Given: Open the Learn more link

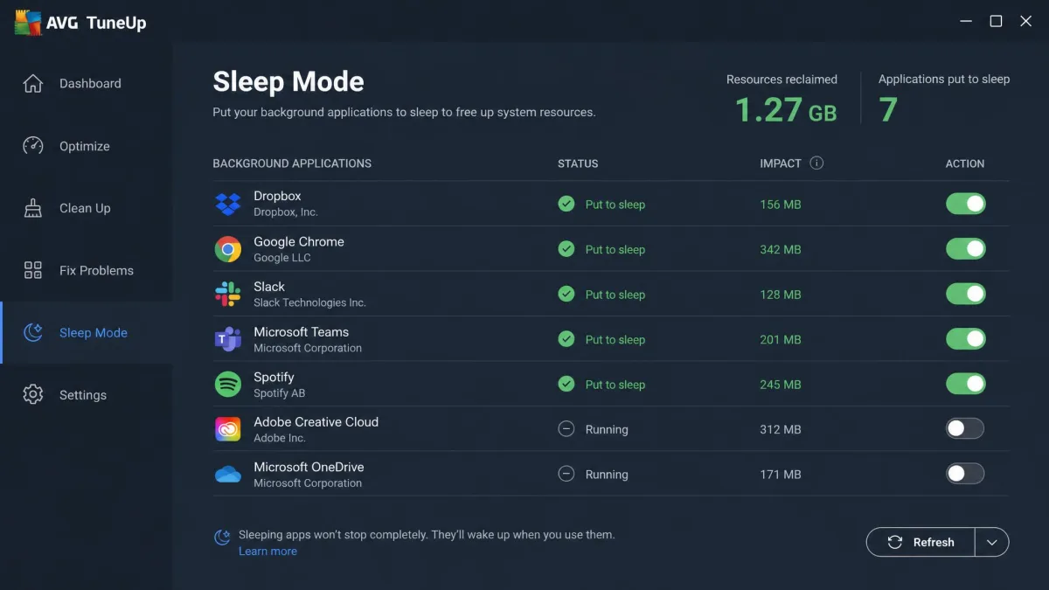Looking at the screenshot, I should pos(267,552).
